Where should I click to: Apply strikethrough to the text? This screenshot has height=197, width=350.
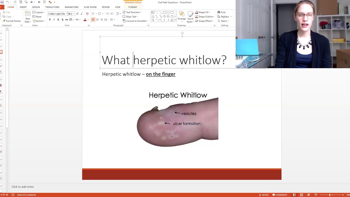click(66, 20)
